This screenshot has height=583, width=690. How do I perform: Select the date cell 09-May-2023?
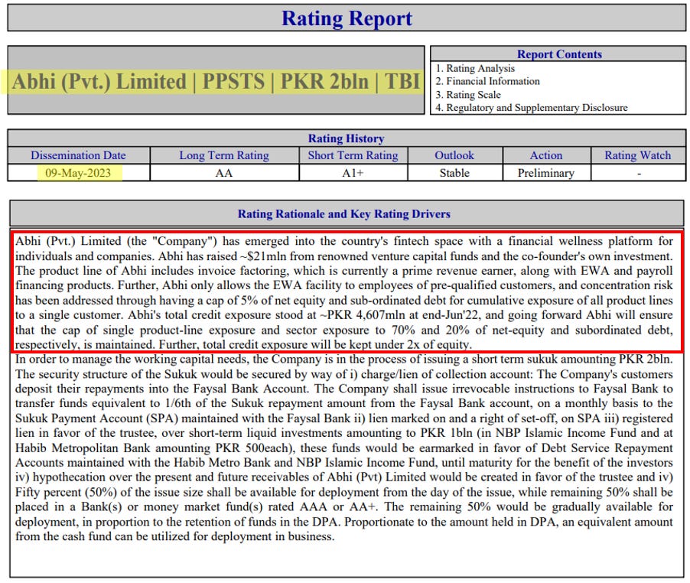78,173
